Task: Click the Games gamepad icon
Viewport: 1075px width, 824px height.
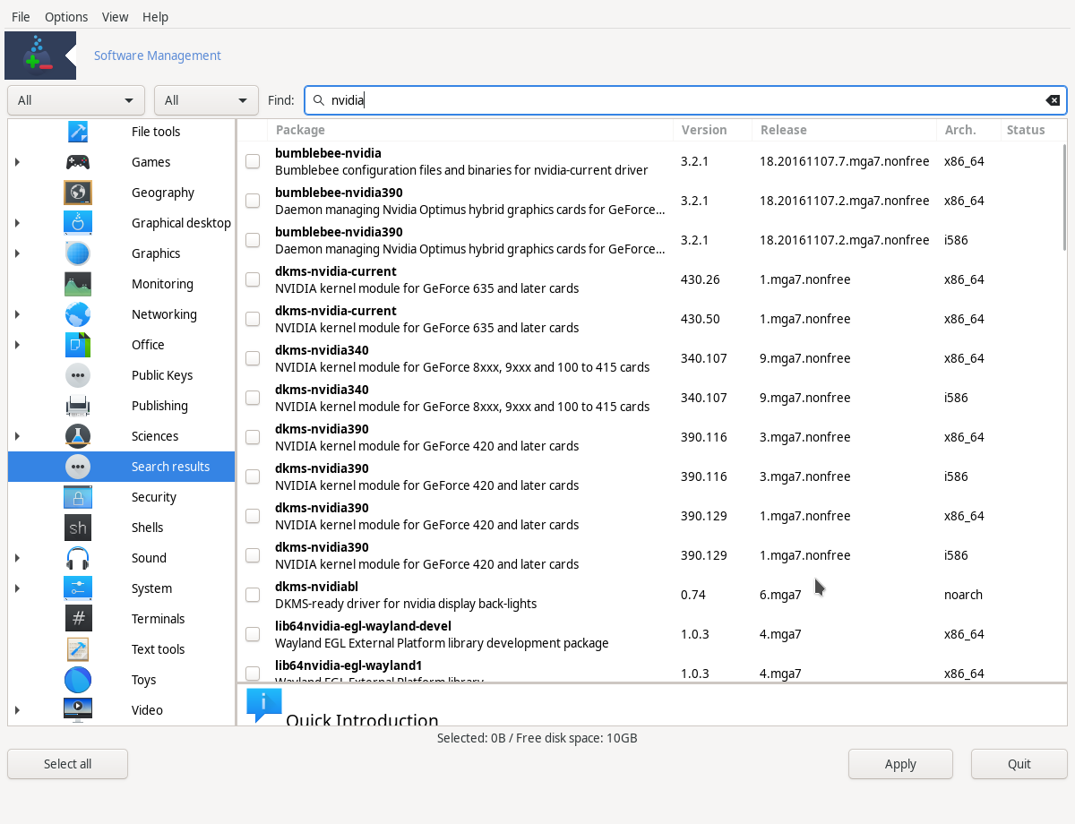Action: point(78,162)
